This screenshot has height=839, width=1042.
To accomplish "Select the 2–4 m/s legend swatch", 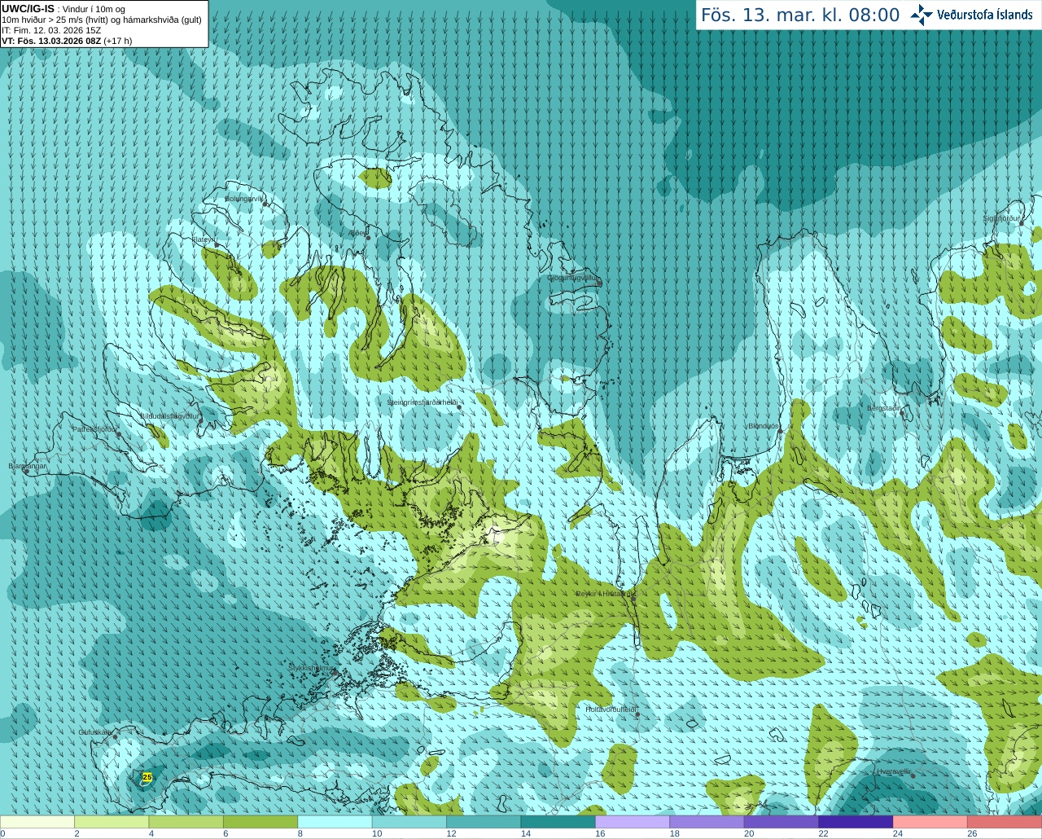I will [x=112, y=822].
